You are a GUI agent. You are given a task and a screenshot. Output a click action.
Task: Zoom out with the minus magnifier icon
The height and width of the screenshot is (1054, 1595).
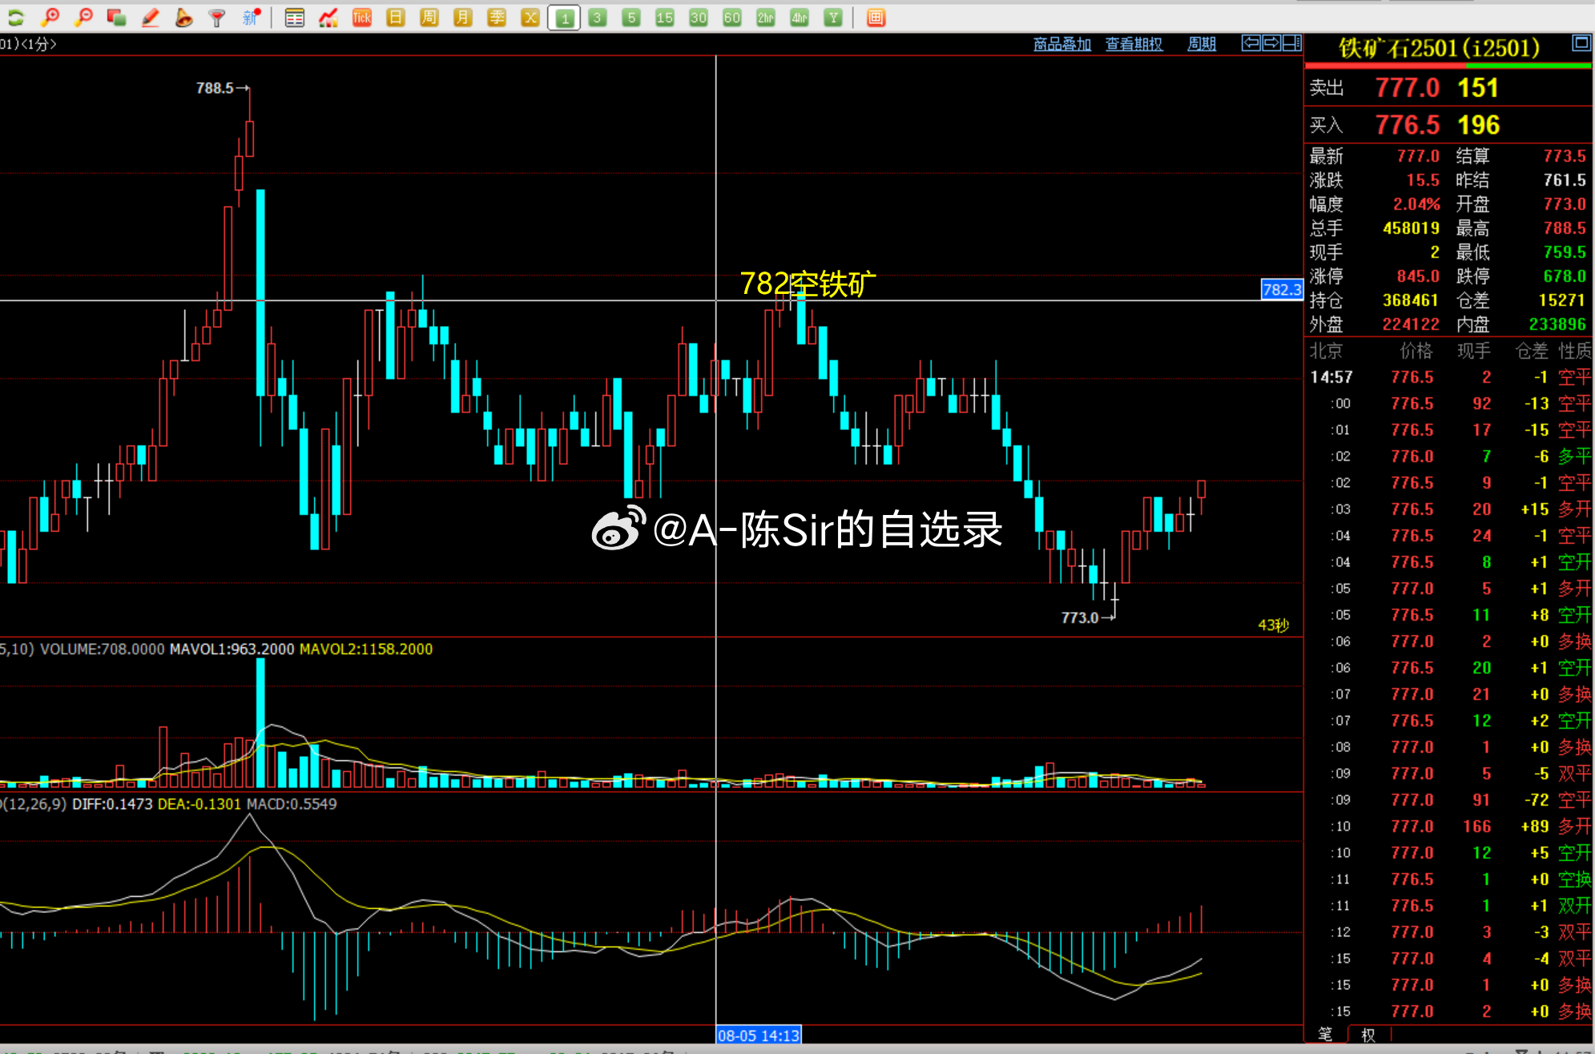coord(83,17)
